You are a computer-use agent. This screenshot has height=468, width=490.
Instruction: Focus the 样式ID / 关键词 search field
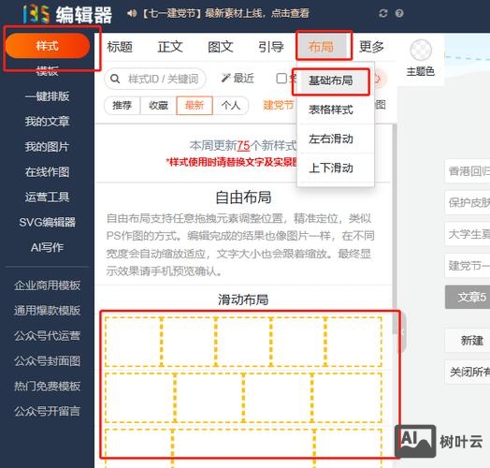click(155, 79)
